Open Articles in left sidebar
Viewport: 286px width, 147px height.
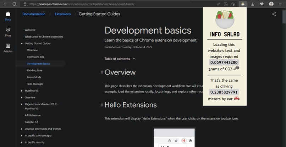[8, 48]
